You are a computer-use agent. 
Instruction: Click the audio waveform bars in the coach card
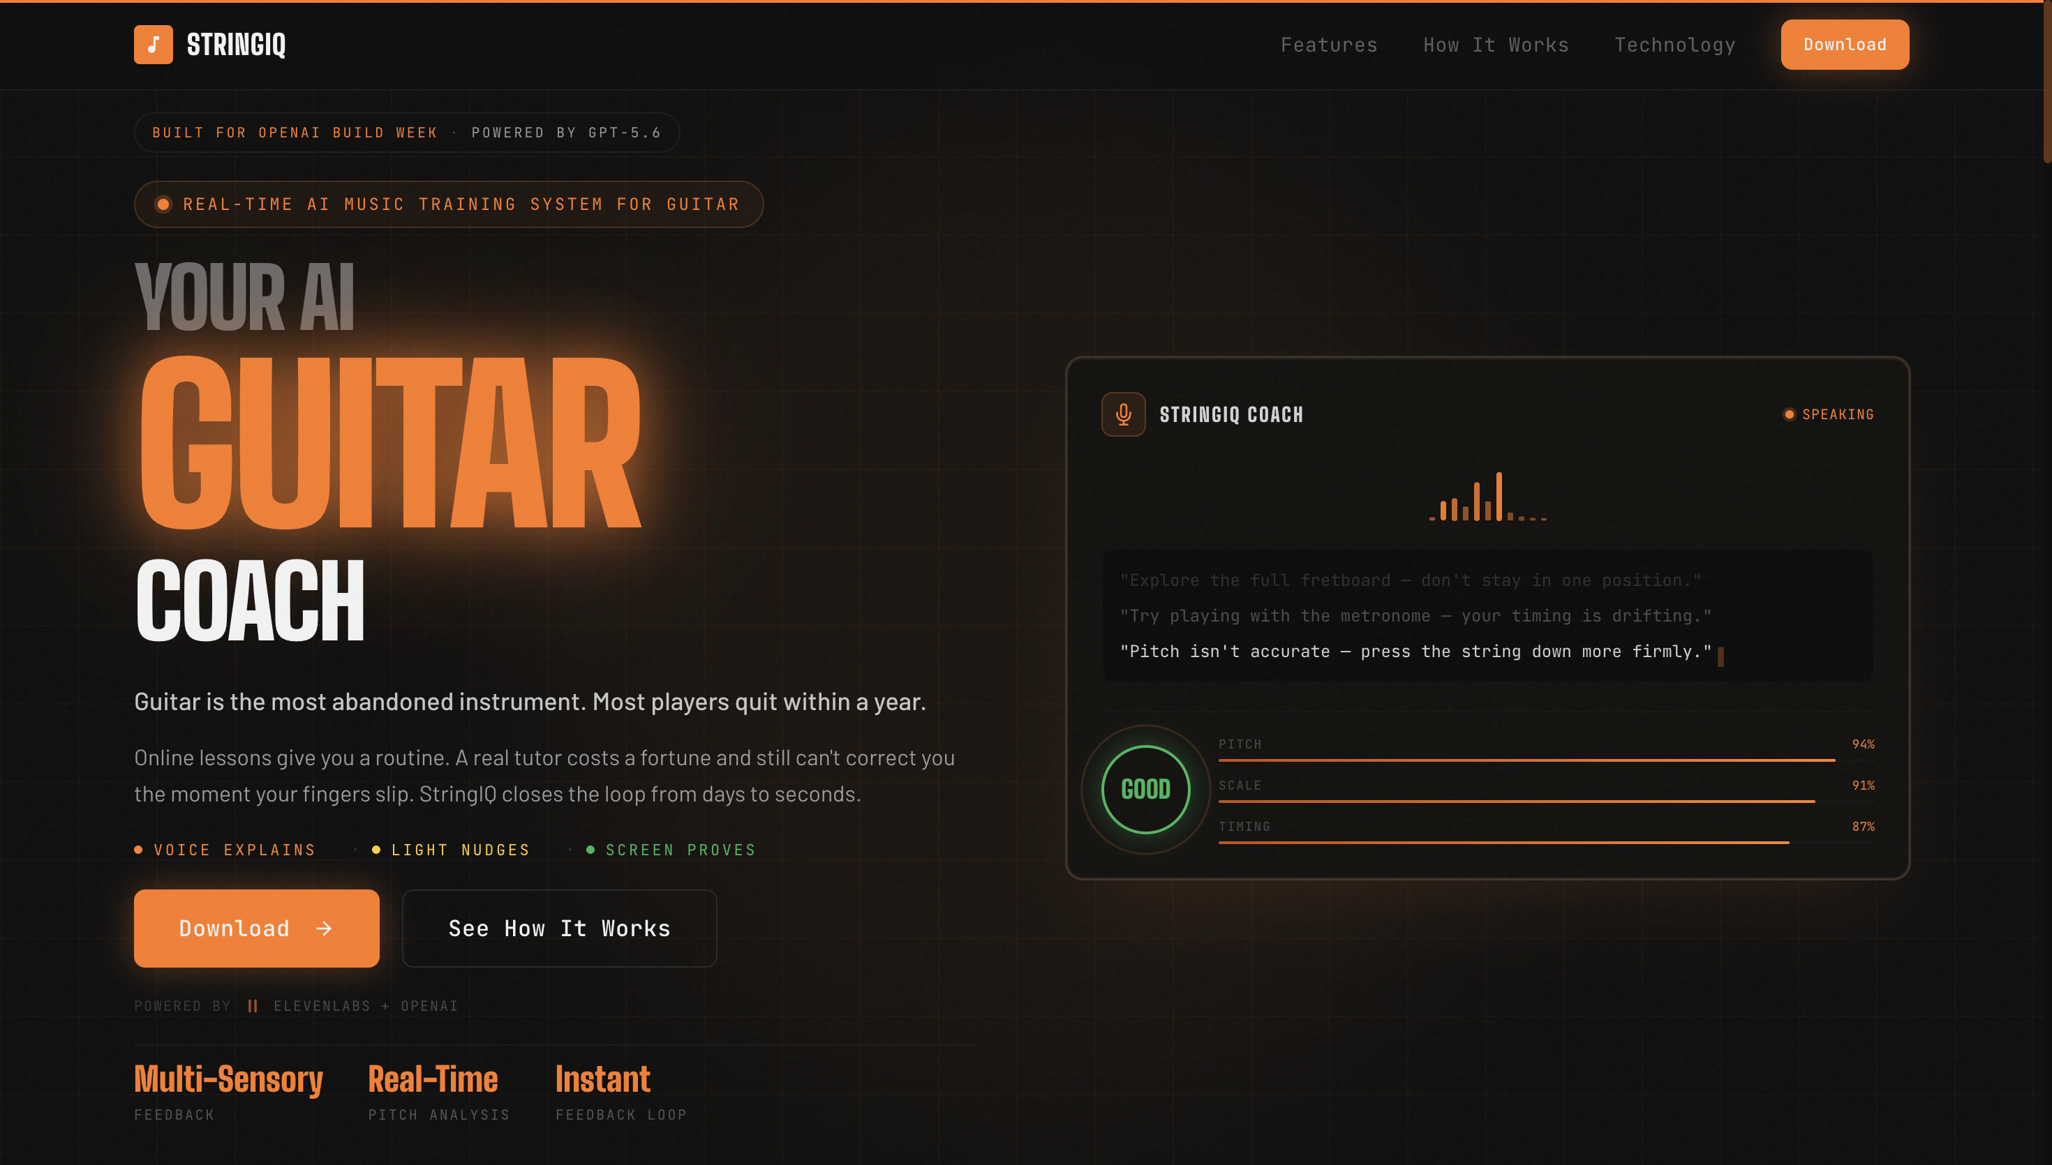1488,497
